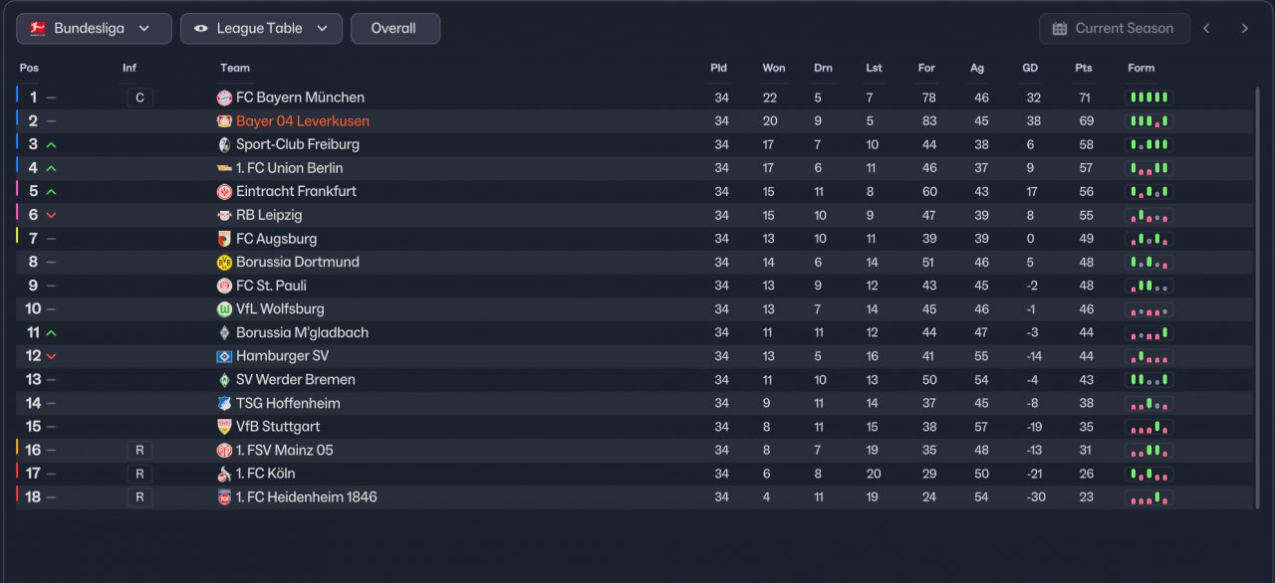Viewport: 1275px width, 583px height.
Task: Open the Bayer 04 Leverkusen team link
Action: click(303, 121)
